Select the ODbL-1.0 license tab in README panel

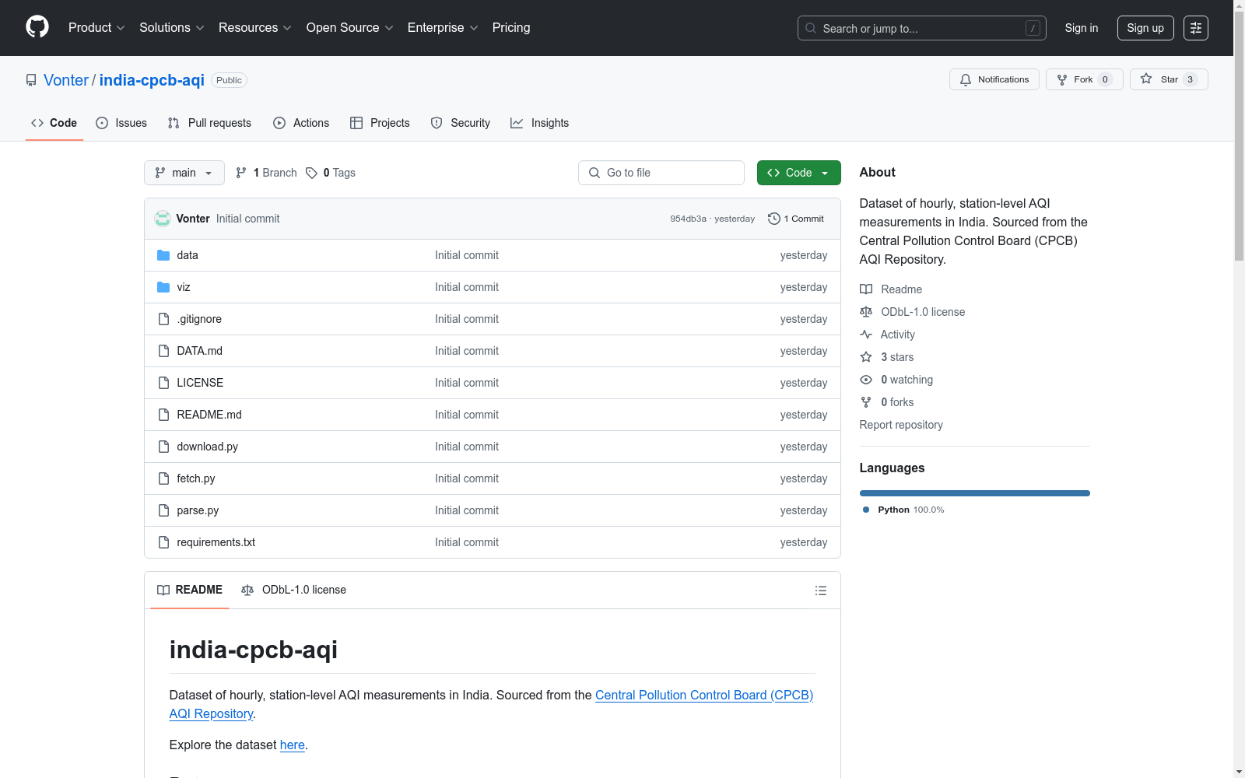click(294, 590)
